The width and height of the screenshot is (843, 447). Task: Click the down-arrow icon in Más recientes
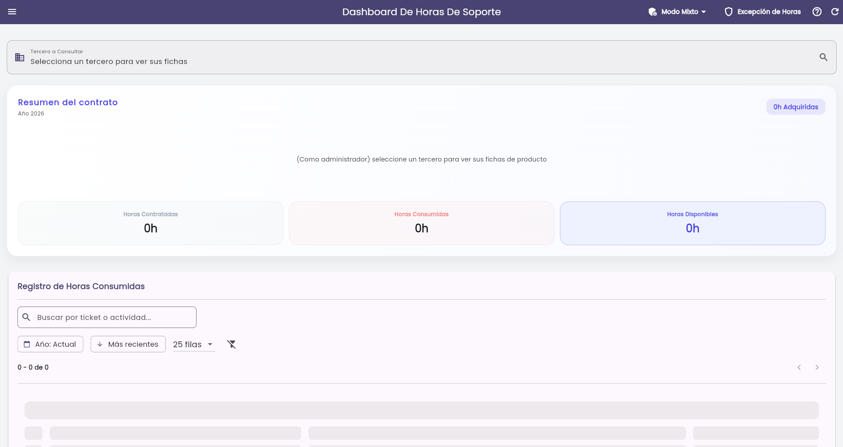pos(100,344)
